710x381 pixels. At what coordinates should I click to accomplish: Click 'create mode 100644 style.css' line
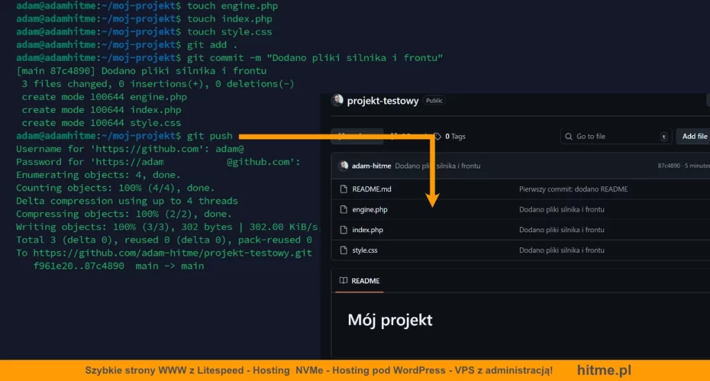point(101,123)
